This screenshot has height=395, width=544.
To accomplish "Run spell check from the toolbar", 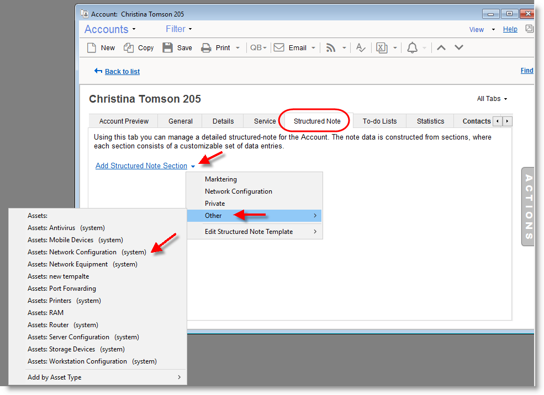I will pos(361,48).
